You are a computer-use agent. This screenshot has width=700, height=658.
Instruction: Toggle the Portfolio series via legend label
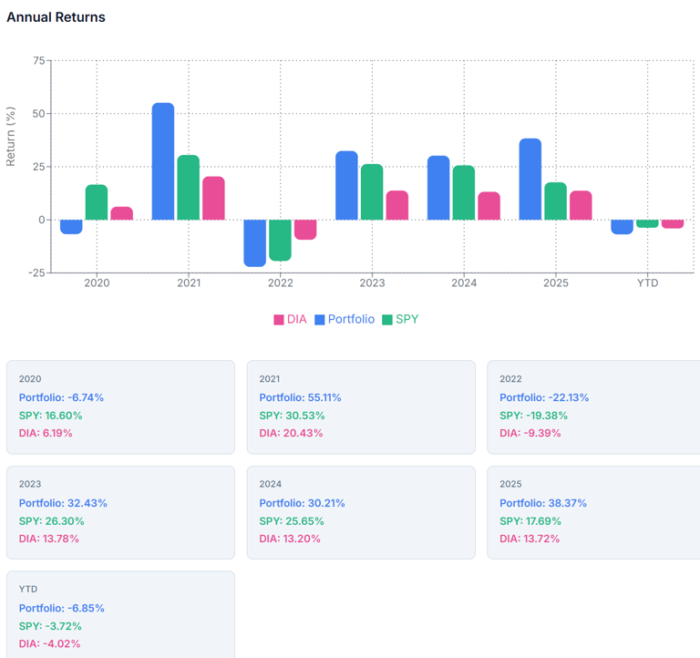tap(351, 320)
